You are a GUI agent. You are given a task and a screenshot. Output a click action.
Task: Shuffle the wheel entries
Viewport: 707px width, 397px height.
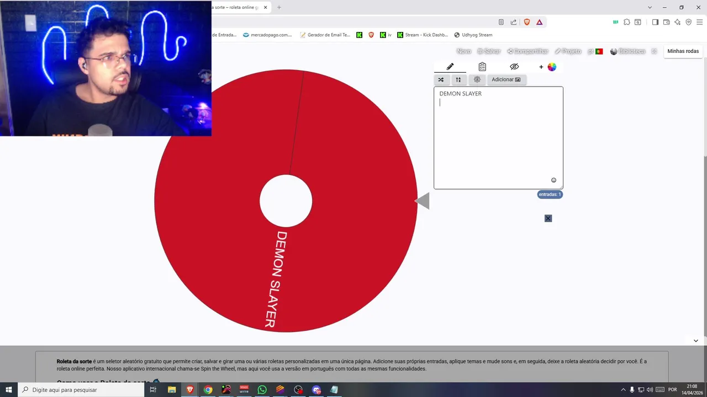click(x=441, y=79)
